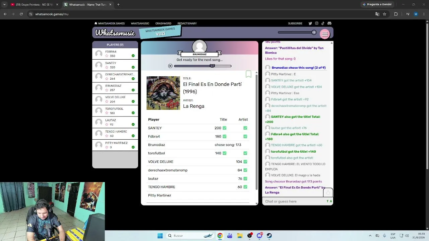Translate this page
429x241 pixels.
pos(377,14)
